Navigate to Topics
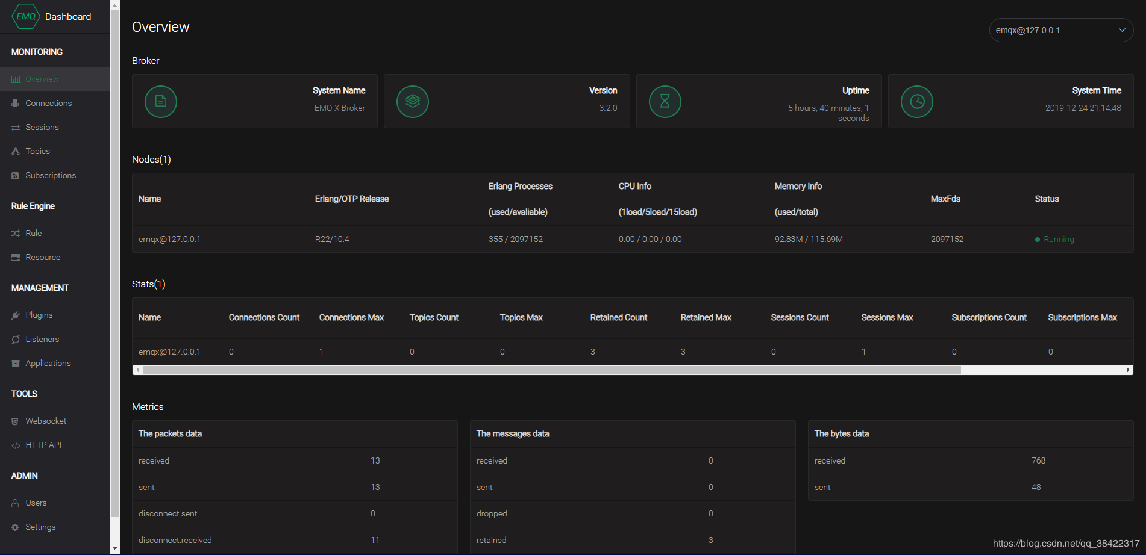Image resolution: width=1146 pixels, height=555 pixels. coord(55,151)
